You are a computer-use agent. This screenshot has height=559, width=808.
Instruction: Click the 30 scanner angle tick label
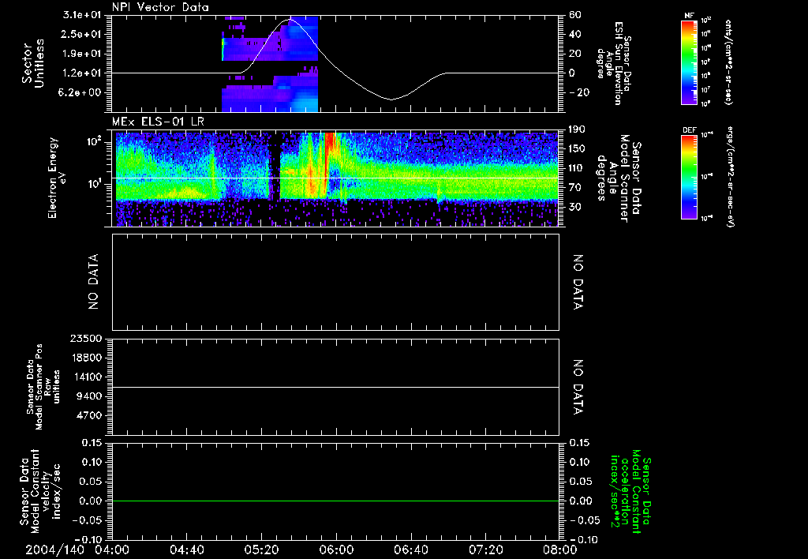[x=574, y=207]
